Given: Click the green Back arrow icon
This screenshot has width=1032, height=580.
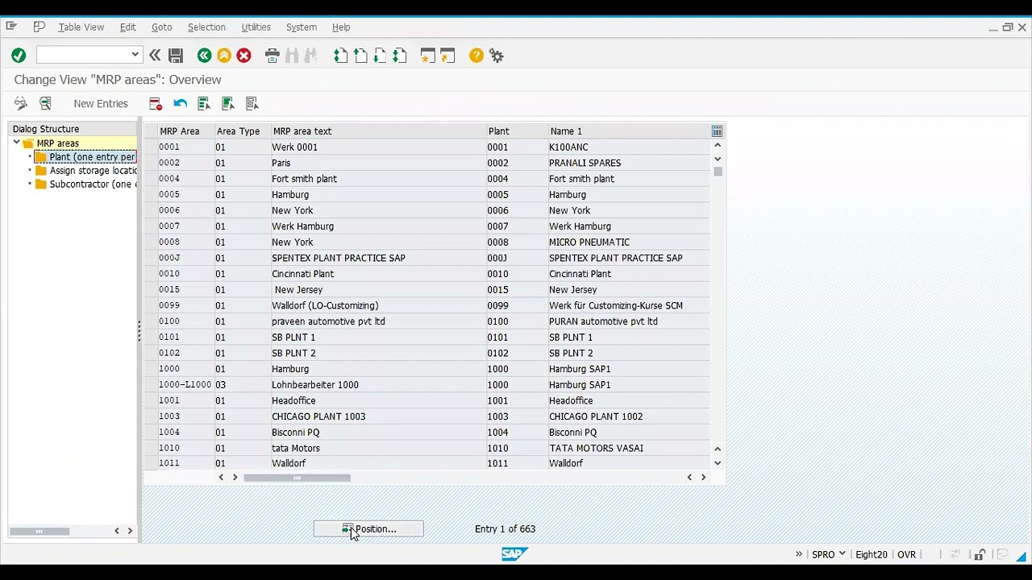Looking at the screenshot, I should [204, 56].
